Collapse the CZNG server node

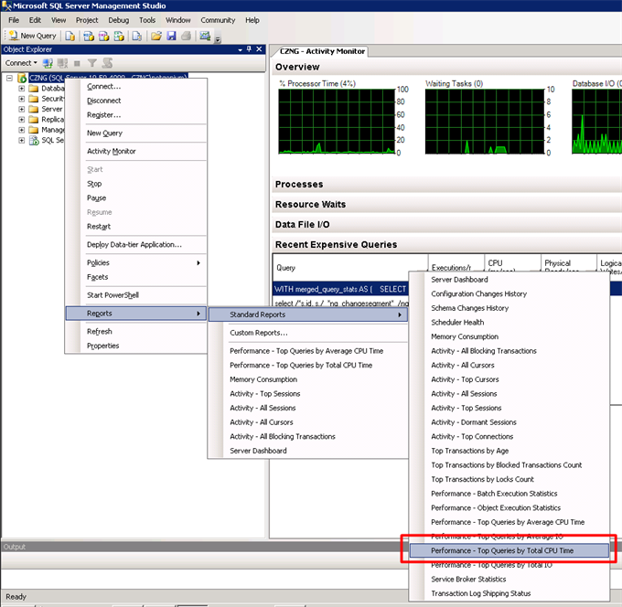[9, 78]
